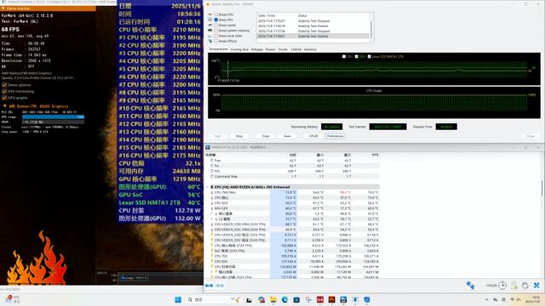The image size is (545, 306).
Task: Expand the 核心功率 row in HWiNFO
Action: (x=212, y=272)
